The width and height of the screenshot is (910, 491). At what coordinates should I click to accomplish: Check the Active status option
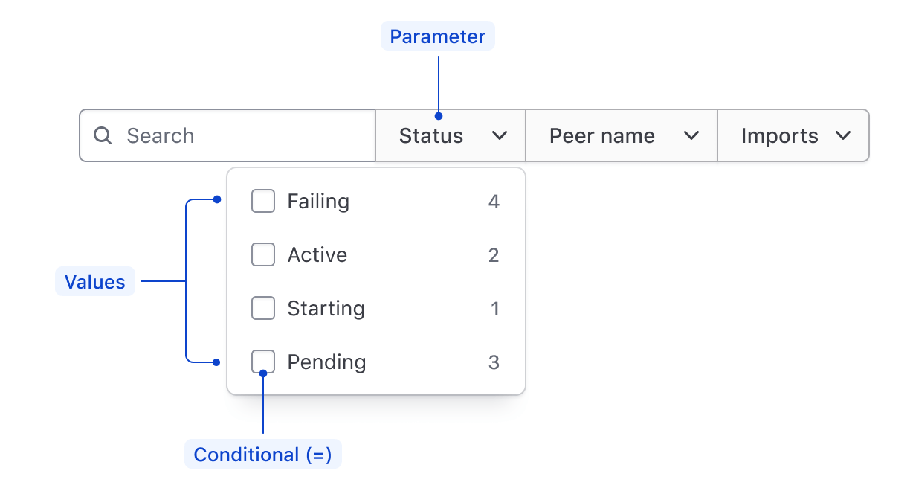262,254
